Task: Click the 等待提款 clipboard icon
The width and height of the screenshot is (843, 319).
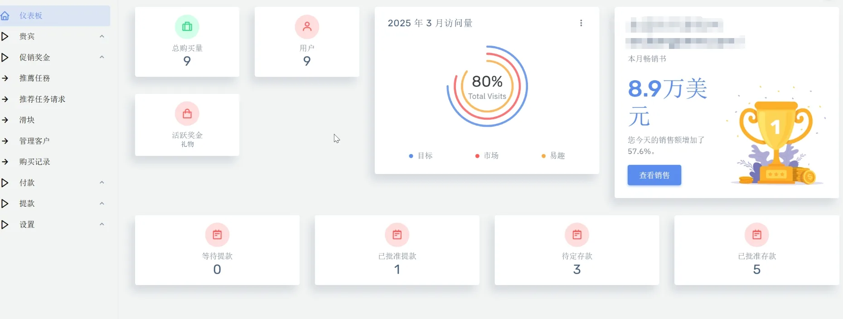Action: pyautogui.click(x=217, y=235)
